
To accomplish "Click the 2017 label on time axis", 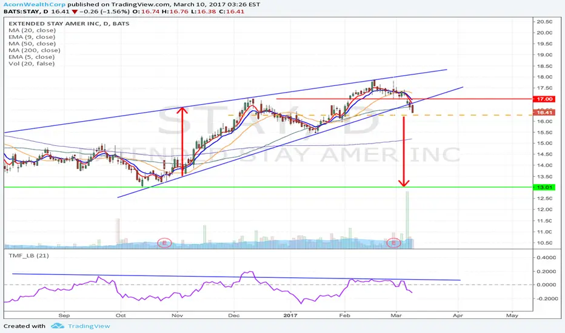I will (290, 315).
